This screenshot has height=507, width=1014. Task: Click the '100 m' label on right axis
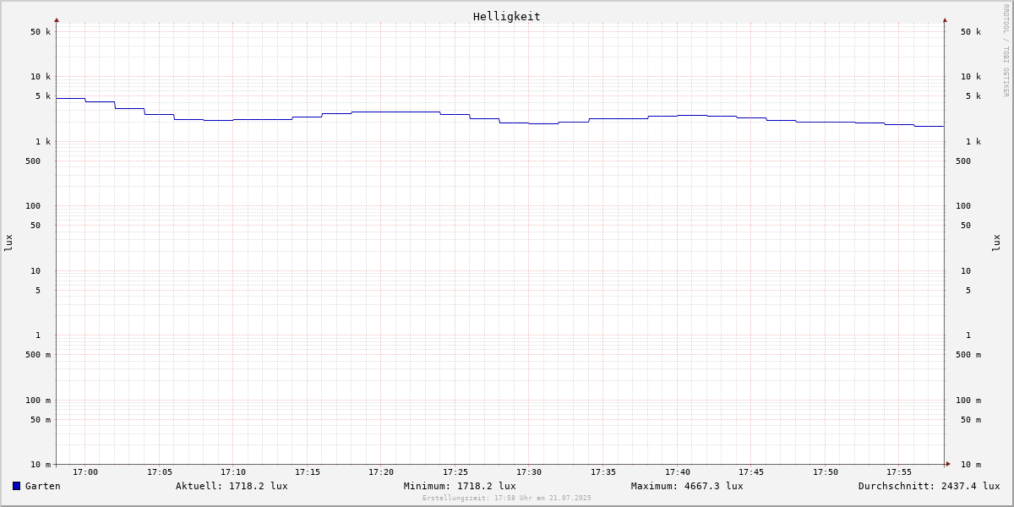pos(968,401)
